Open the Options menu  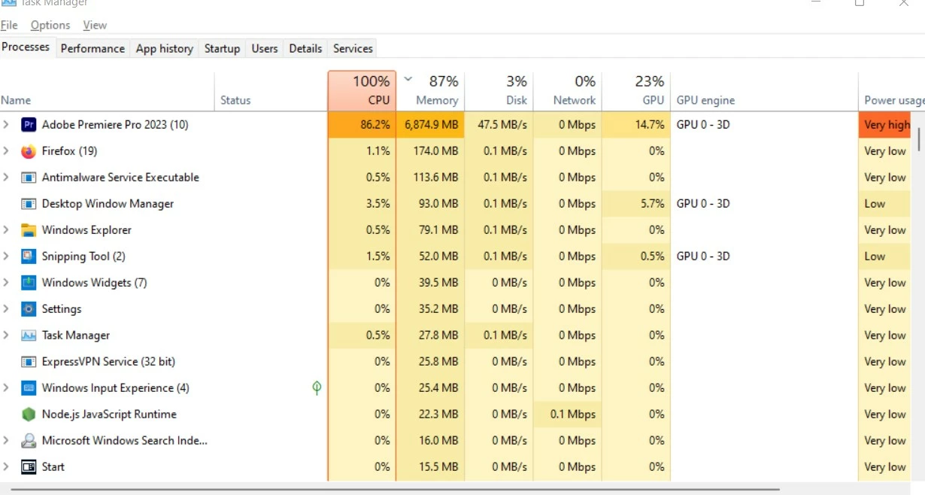pos(50,26)
